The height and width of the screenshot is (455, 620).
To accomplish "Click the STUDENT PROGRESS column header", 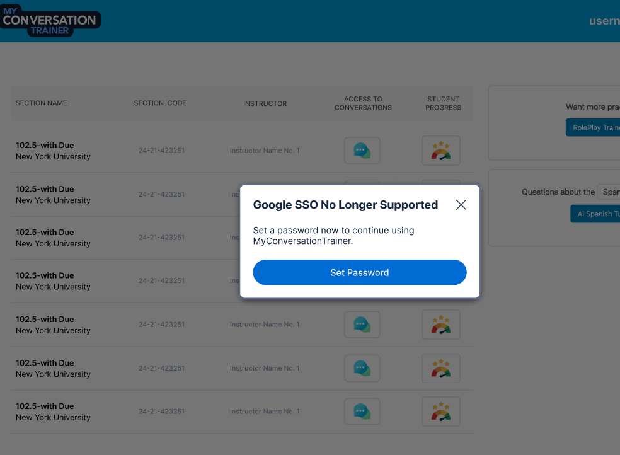I will click(x=443, y=103).
